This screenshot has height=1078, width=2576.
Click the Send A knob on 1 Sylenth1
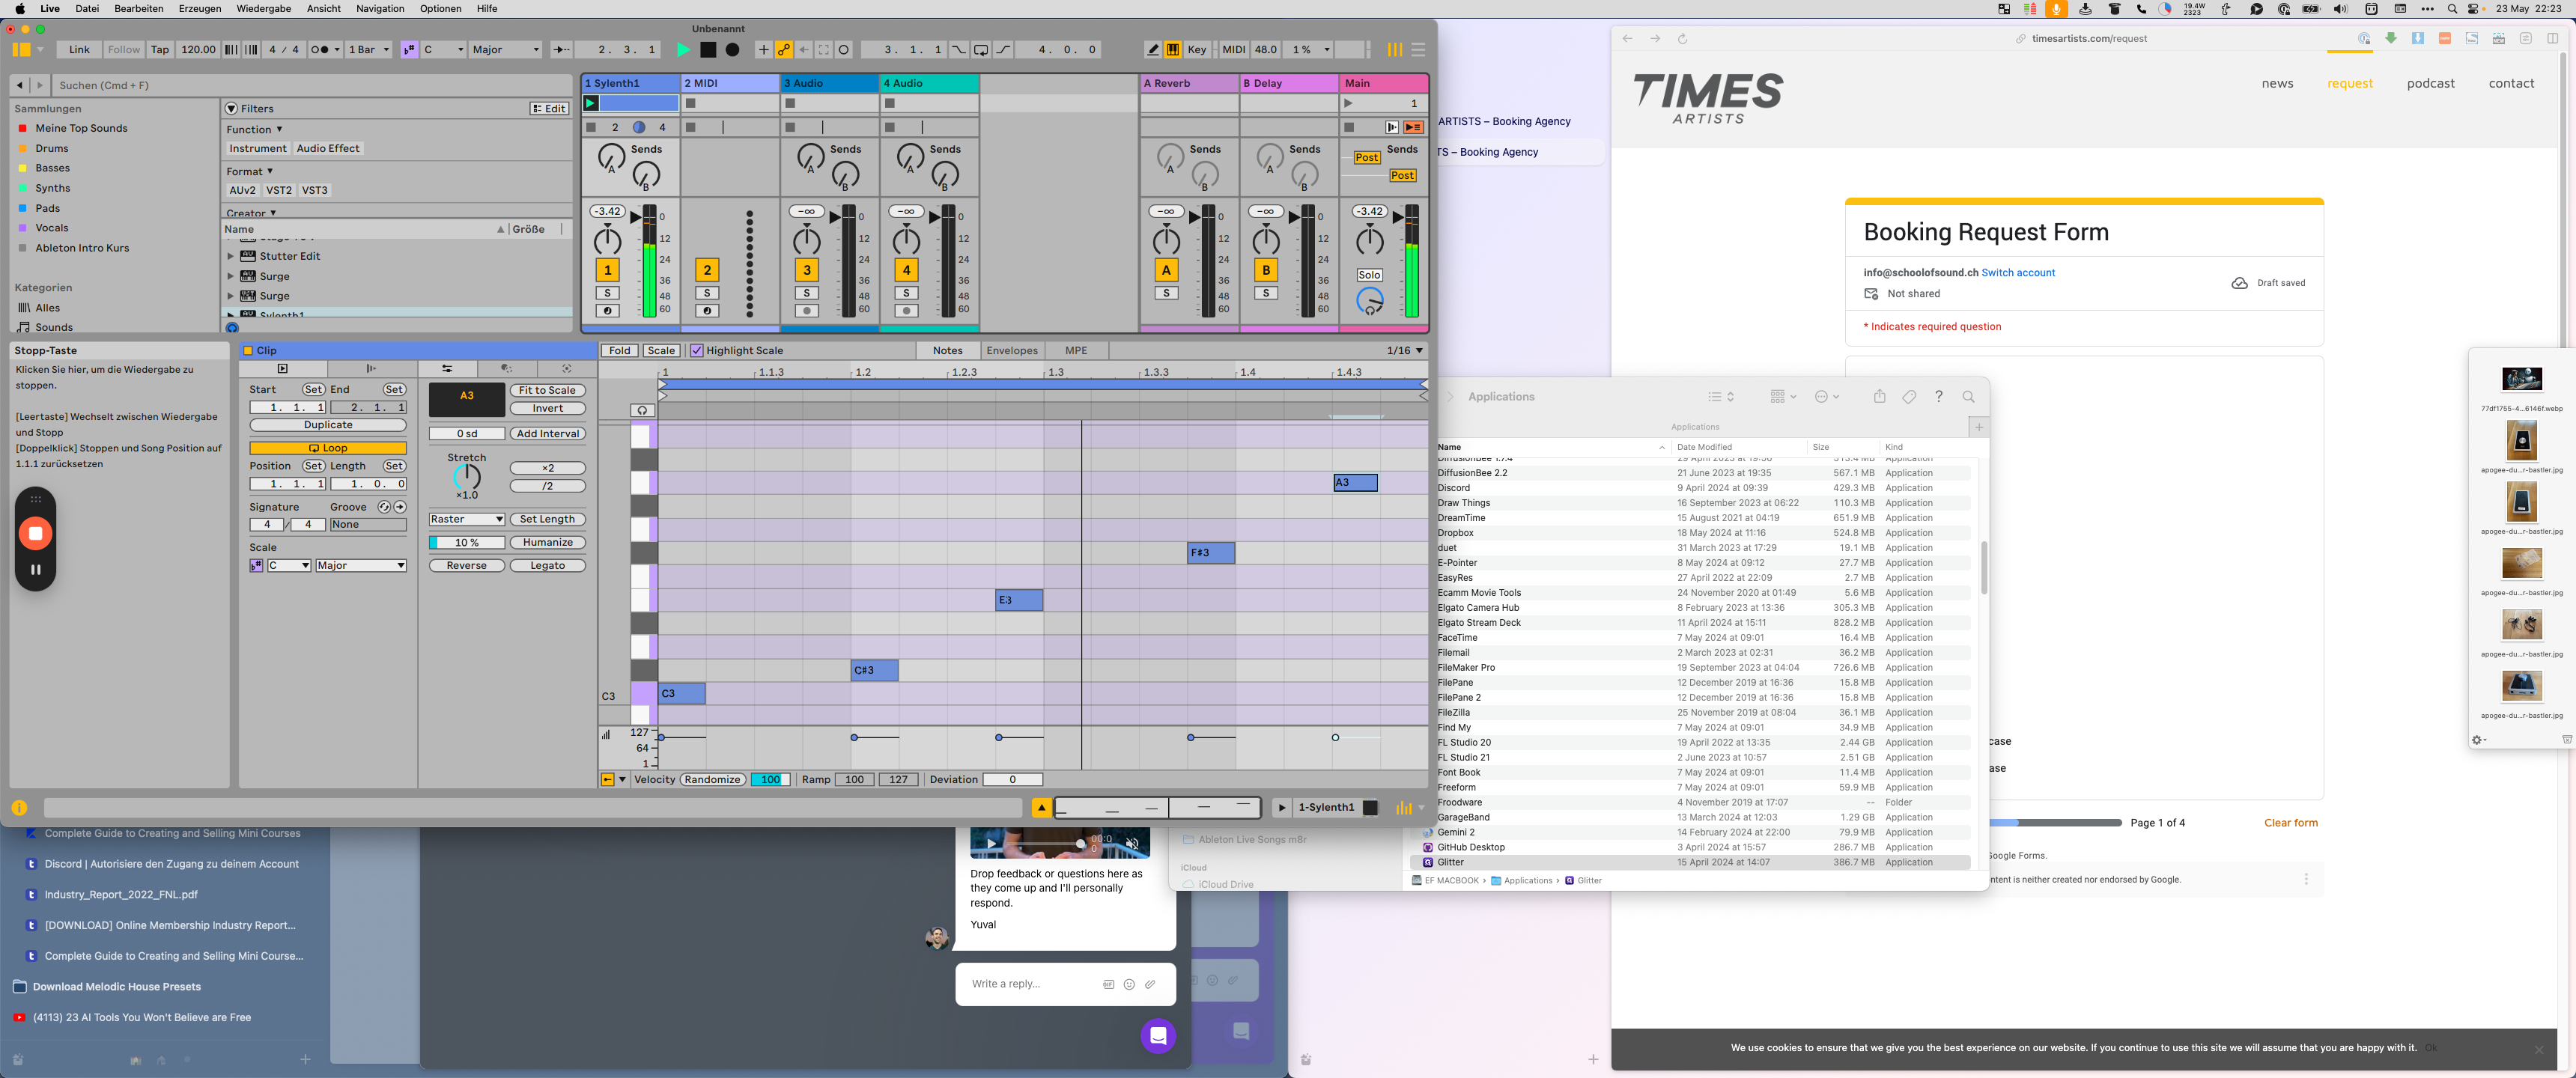coord(610,157)
